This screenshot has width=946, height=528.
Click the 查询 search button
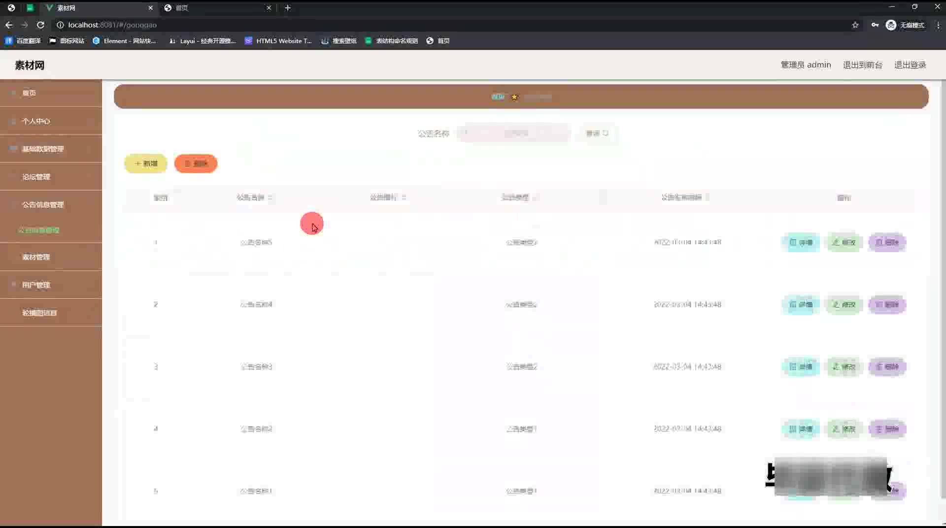coord(597,133)
